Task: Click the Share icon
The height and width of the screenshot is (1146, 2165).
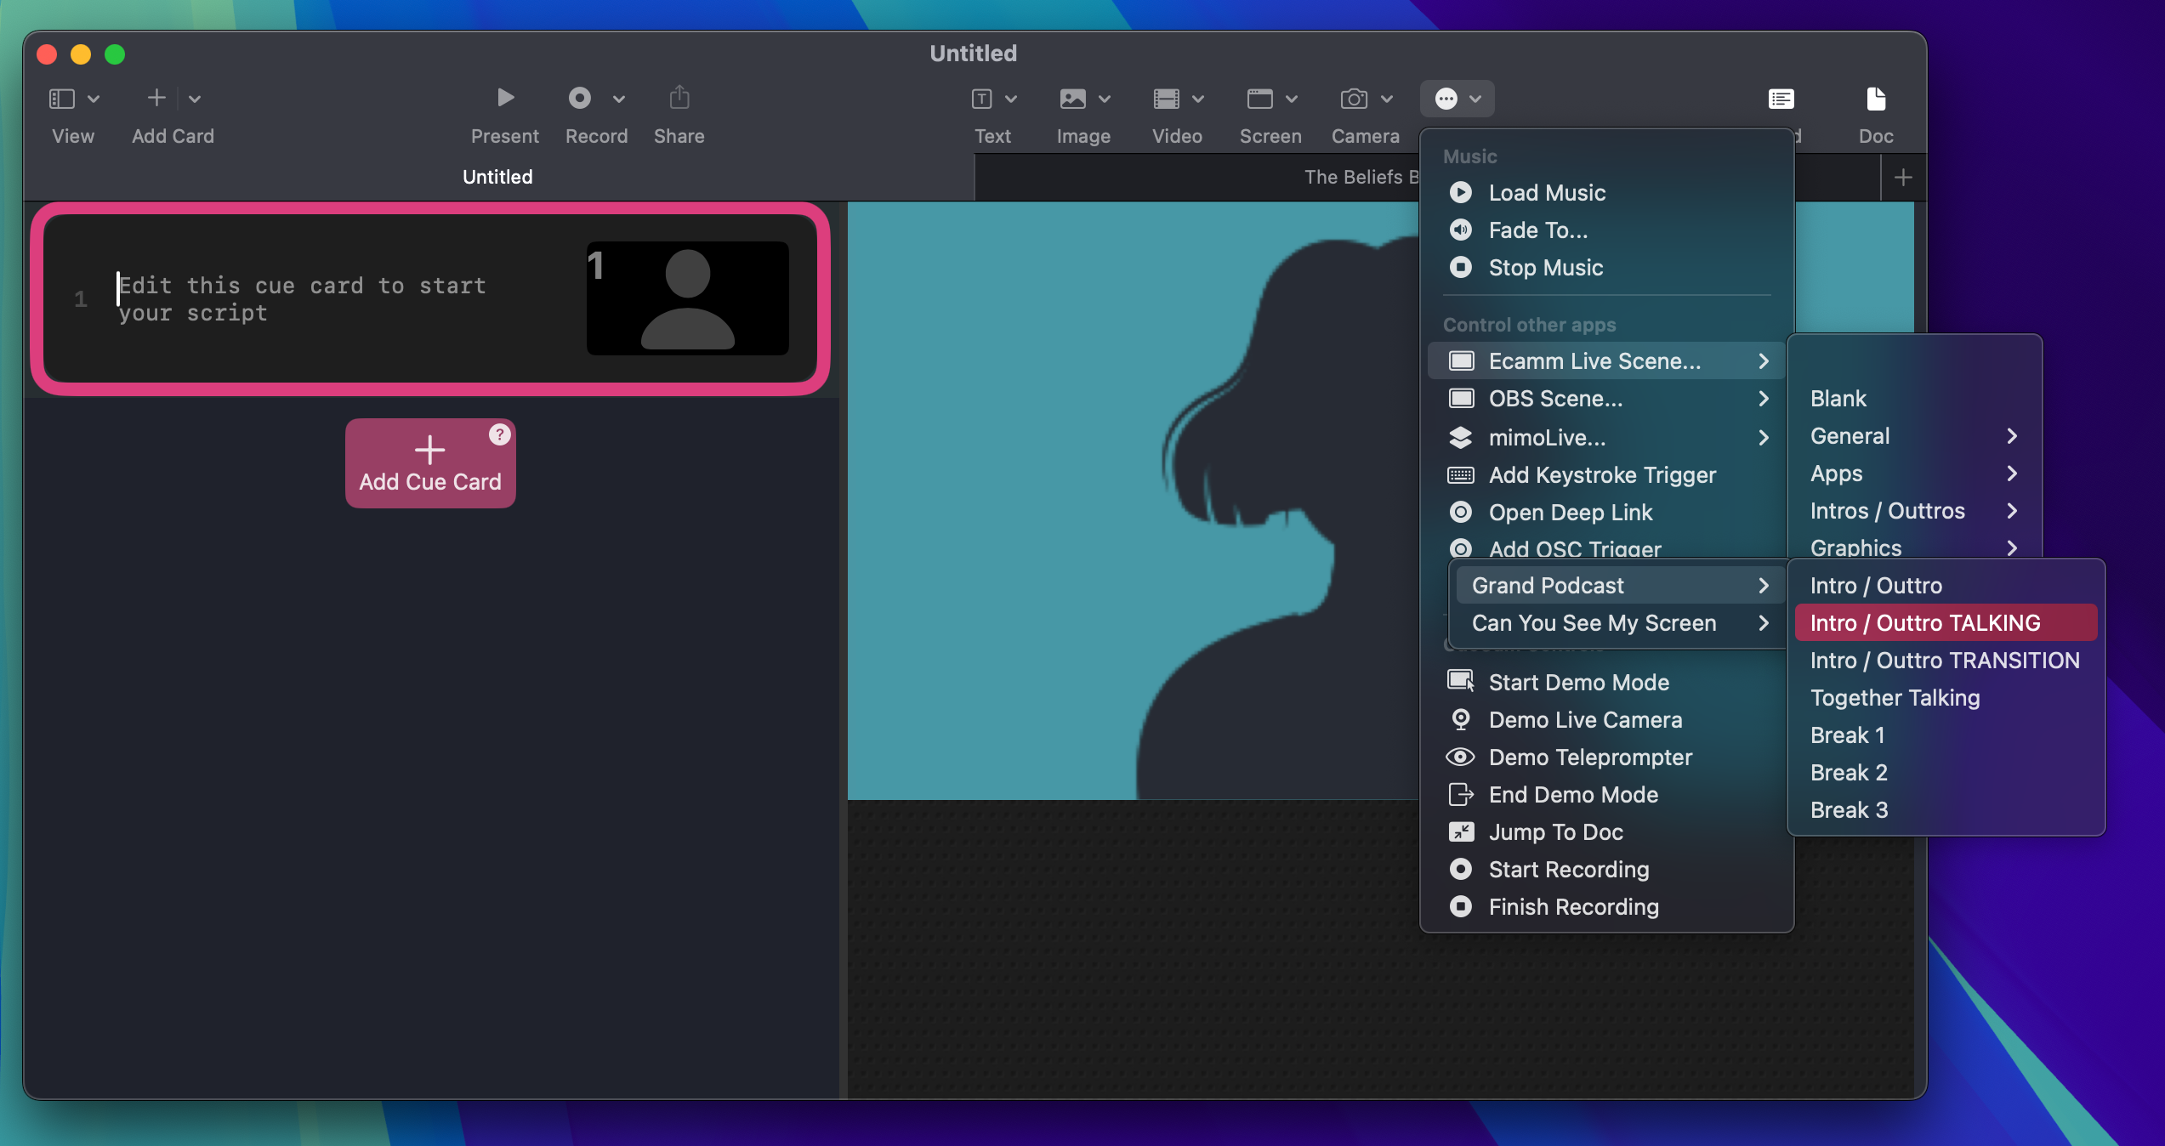Action: point(679,98)
